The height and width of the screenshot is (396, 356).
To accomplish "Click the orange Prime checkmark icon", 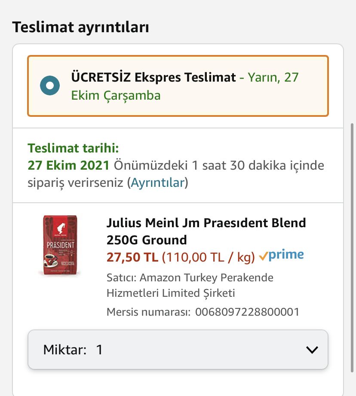I will 263,256.
